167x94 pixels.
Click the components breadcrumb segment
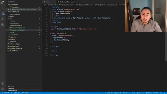tap(52, 5)
